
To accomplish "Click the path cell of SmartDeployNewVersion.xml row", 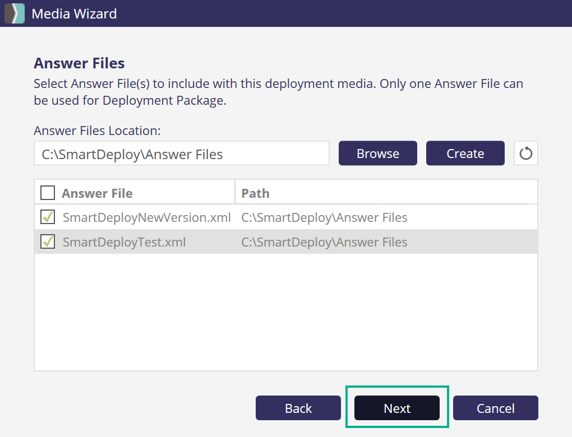I will click(324, 217).
